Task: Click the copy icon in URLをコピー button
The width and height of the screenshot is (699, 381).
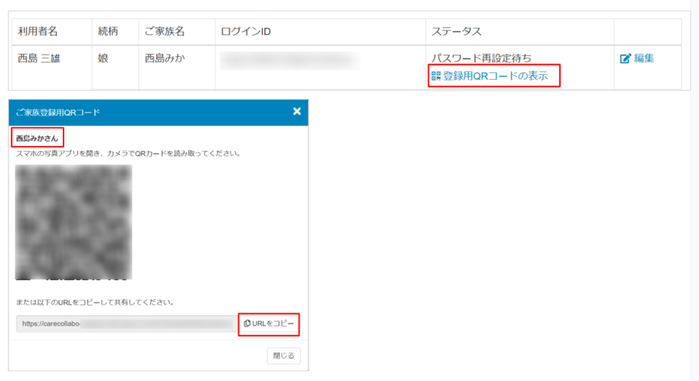Action: coord(247,324)
